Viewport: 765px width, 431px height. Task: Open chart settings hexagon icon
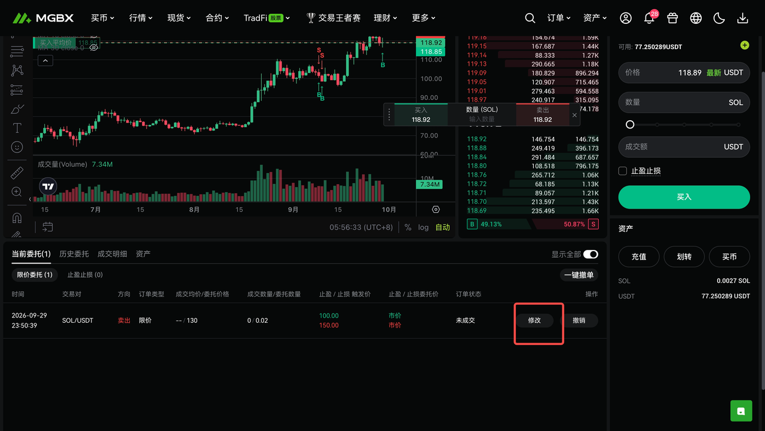(436, 210)
